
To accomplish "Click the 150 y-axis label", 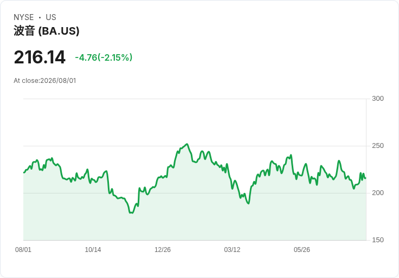I will pyautogui.click(x=378, y=240).
